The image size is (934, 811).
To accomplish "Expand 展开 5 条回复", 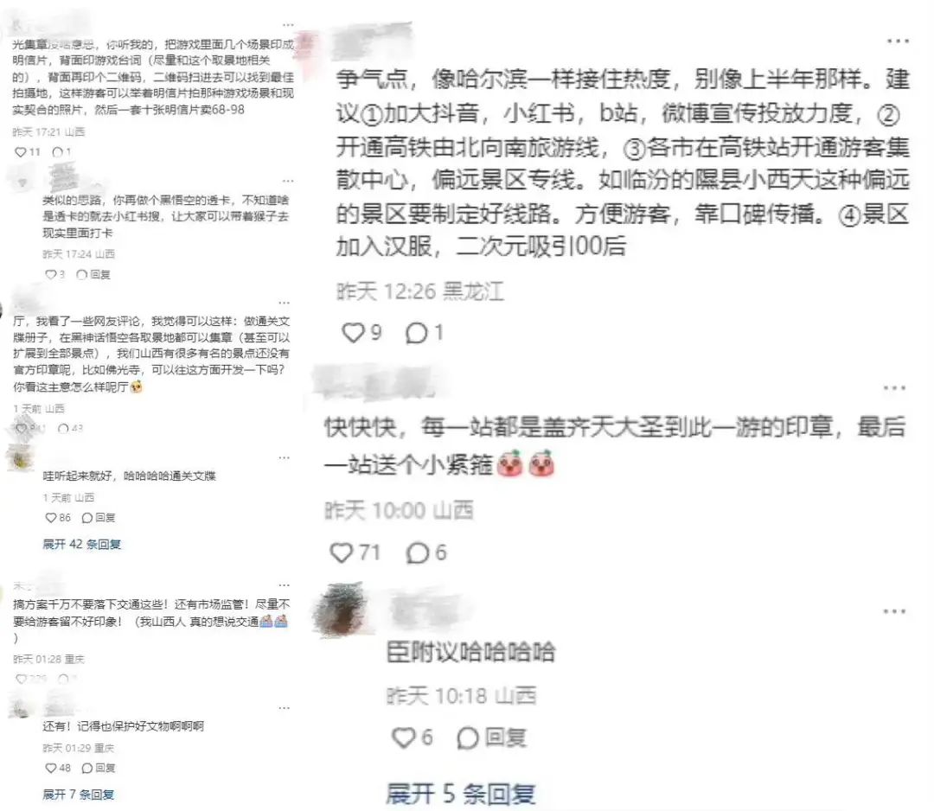I will 460,794.
